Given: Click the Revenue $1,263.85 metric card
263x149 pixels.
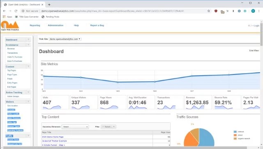Looking at the screenshot, I should [198, 102].
